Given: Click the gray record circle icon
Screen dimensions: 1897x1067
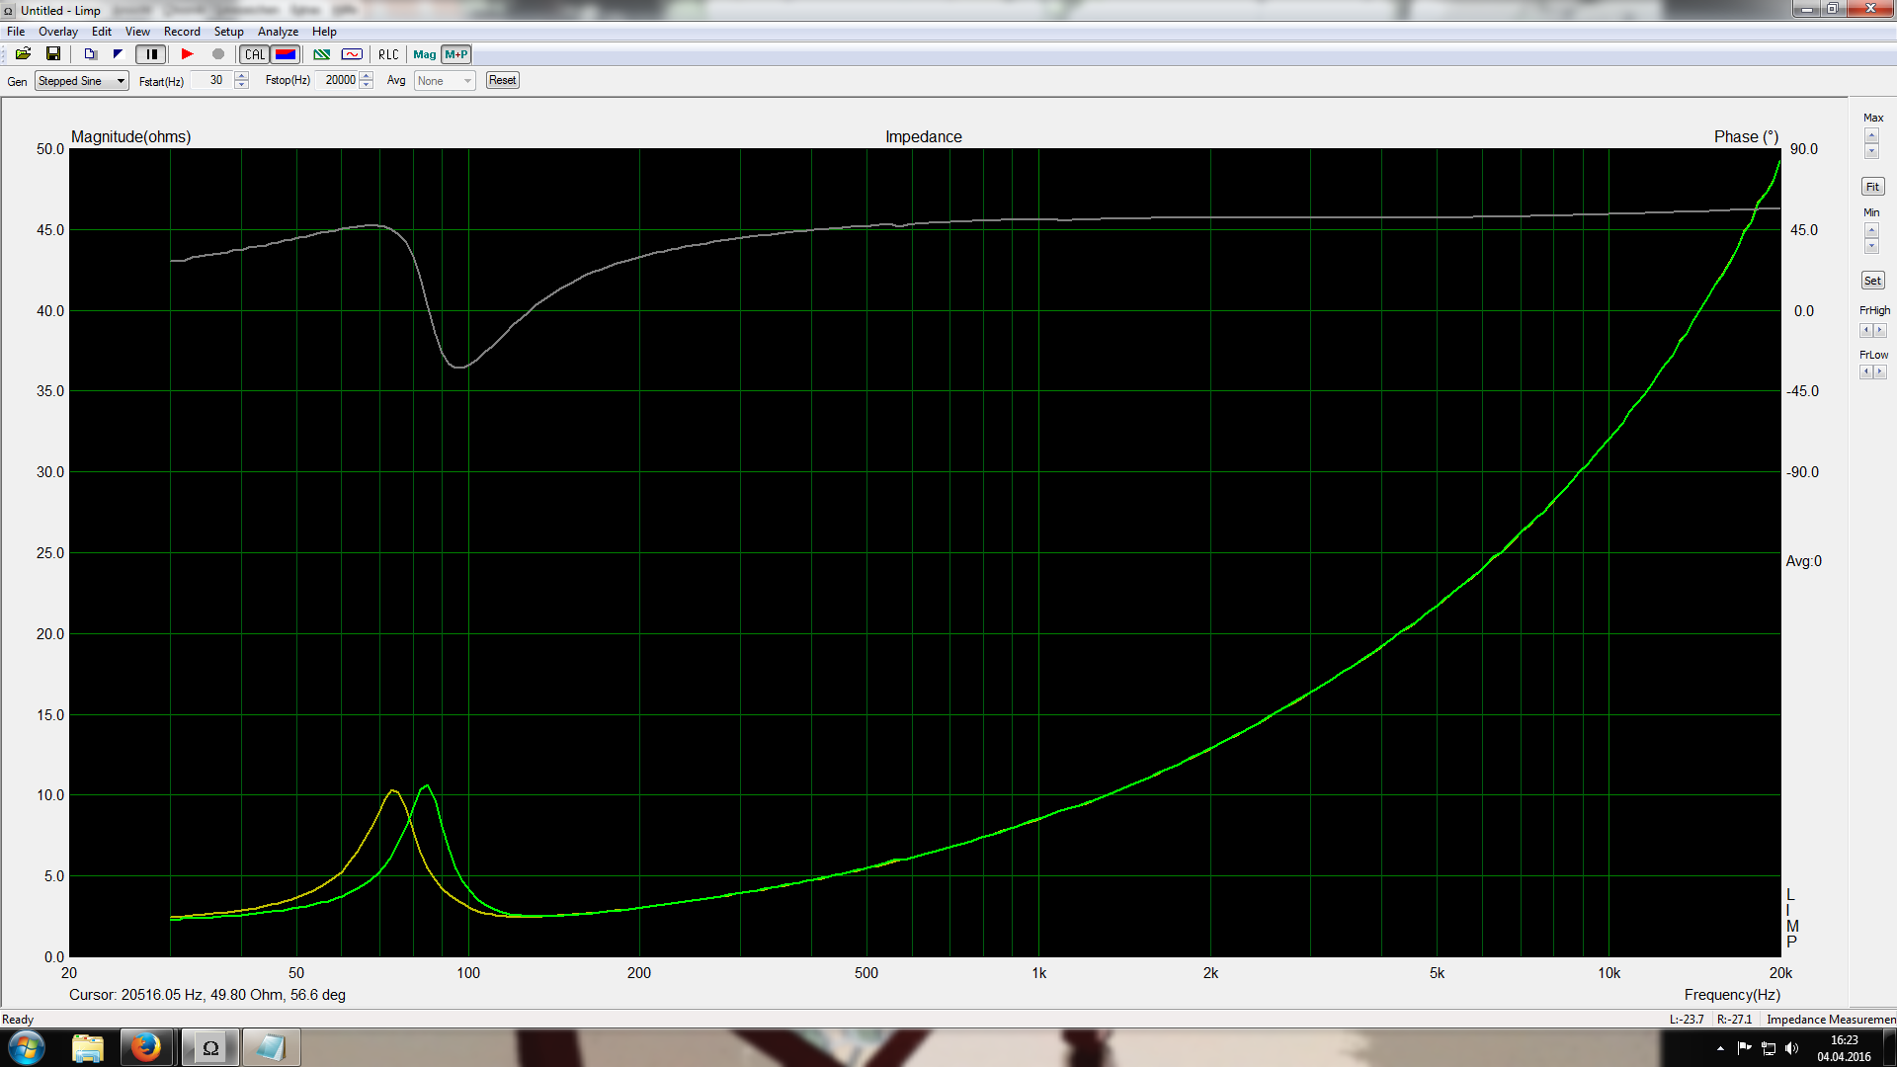Looking at the screenshot, I should click(218, 54).
